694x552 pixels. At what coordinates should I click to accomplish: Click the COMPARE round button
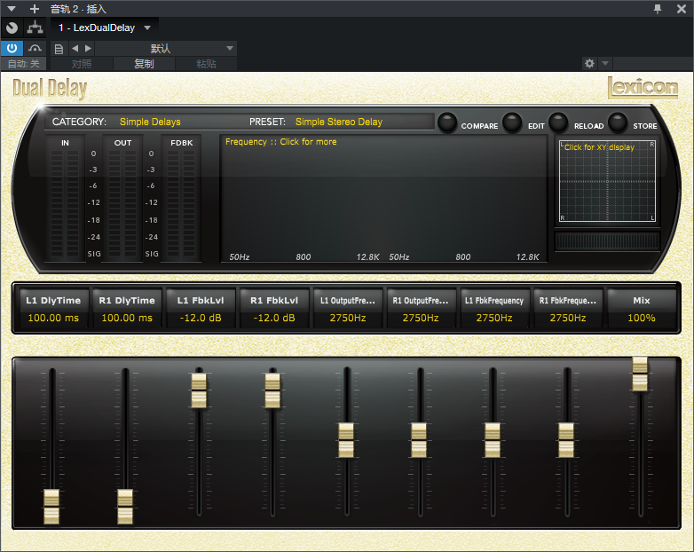447,122
